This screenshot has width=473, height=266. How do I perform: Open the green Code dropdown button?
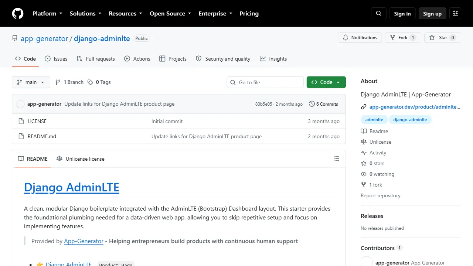(326, 82)
